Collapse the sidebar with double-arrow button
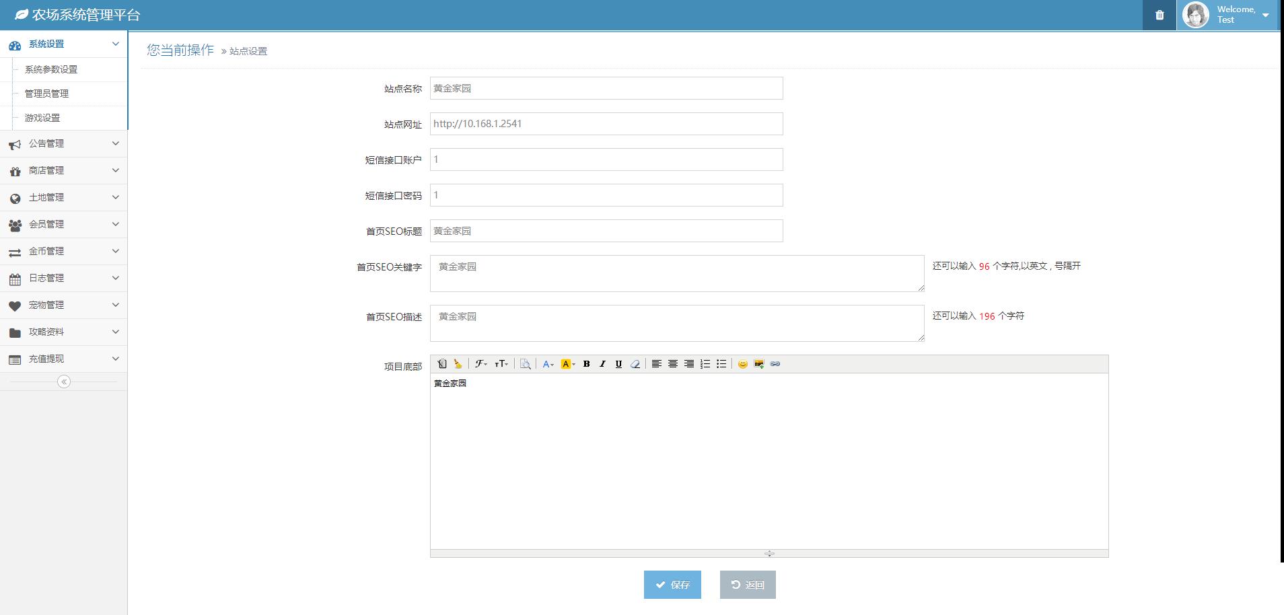1284x615 pixels. (64, 382)
